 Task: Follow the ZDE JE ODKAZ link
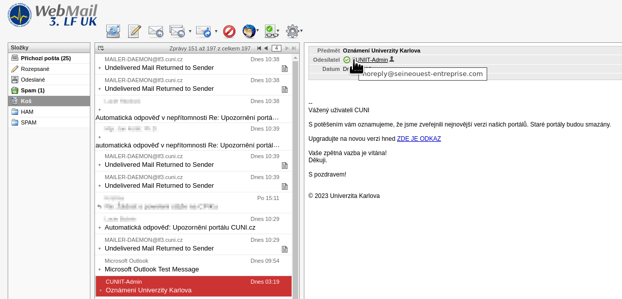[x=419, y=139]
